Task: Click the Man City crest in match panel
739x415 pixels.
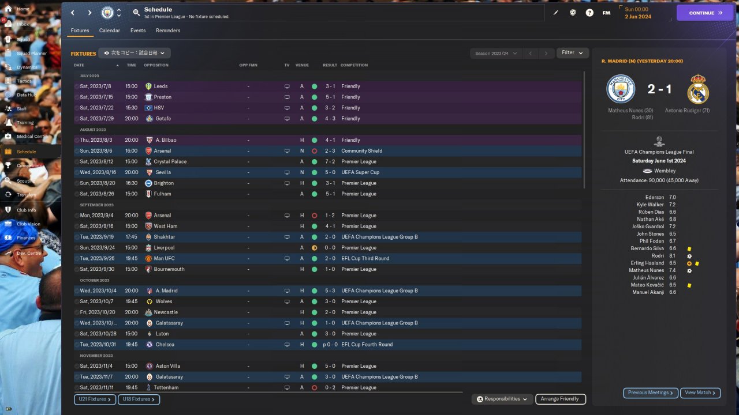Action: [621, 89]
